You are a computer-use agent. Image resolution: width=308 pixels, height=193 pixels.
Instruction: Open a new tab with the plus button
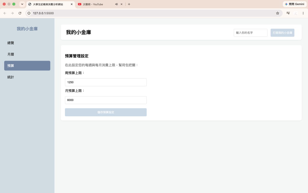click(129, 4)
